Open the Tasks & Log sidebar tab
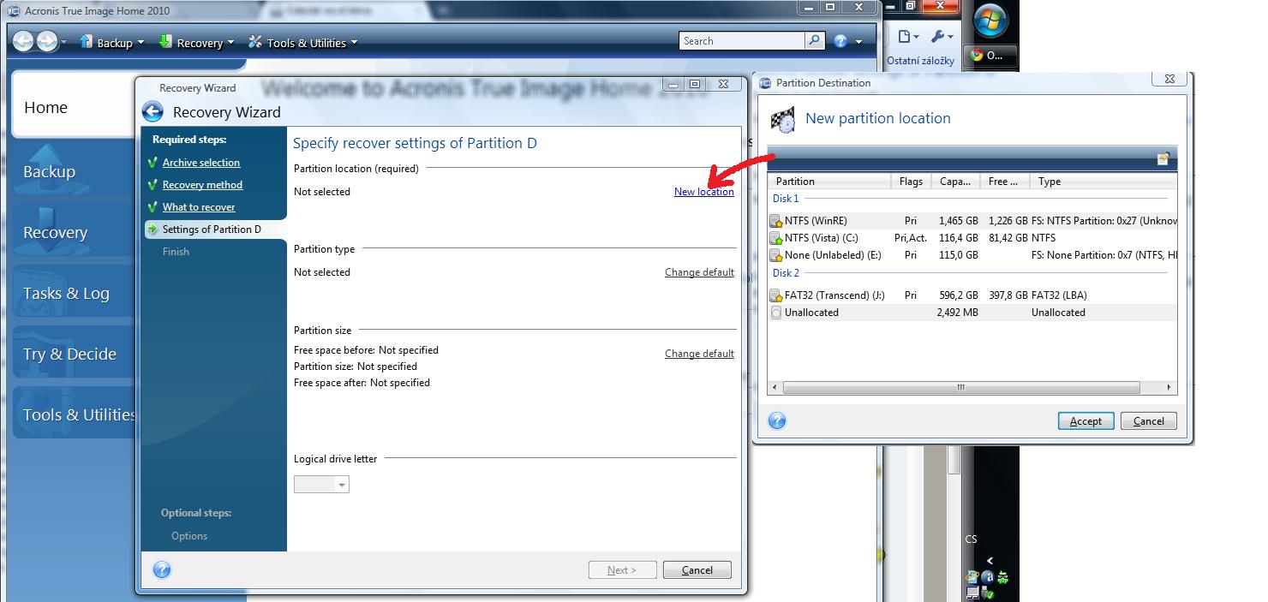The image size is (1268, 602). 73,293
